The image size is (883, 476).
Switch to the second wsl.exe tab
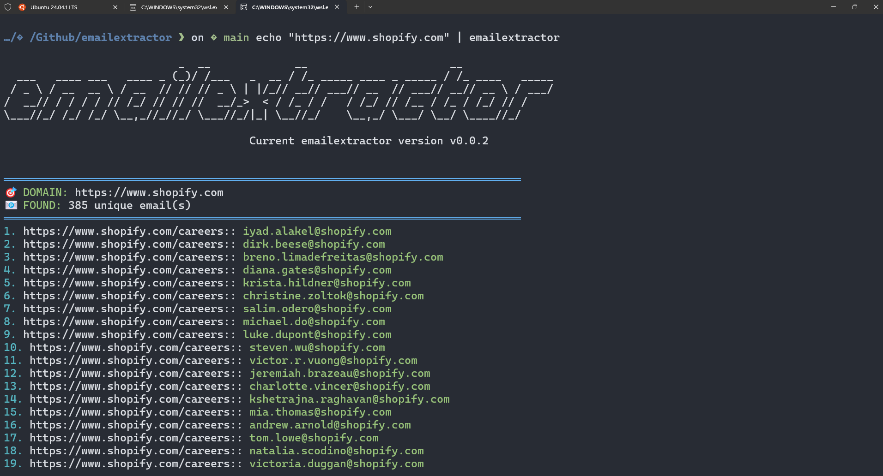coord(179,7)
